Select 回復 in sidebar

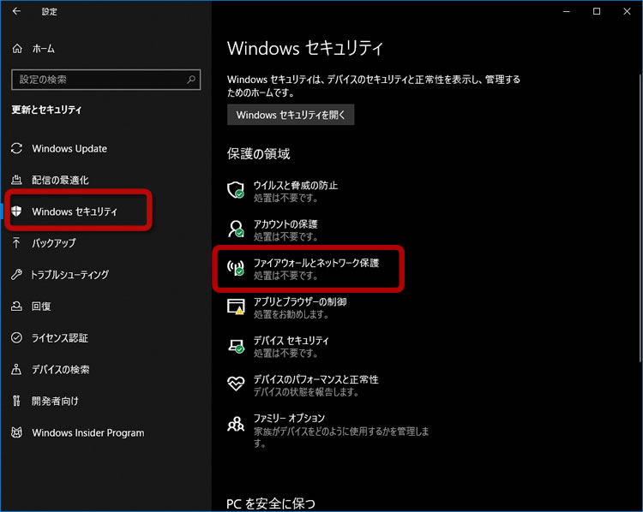pyautogui.click(x=41, y=306)
